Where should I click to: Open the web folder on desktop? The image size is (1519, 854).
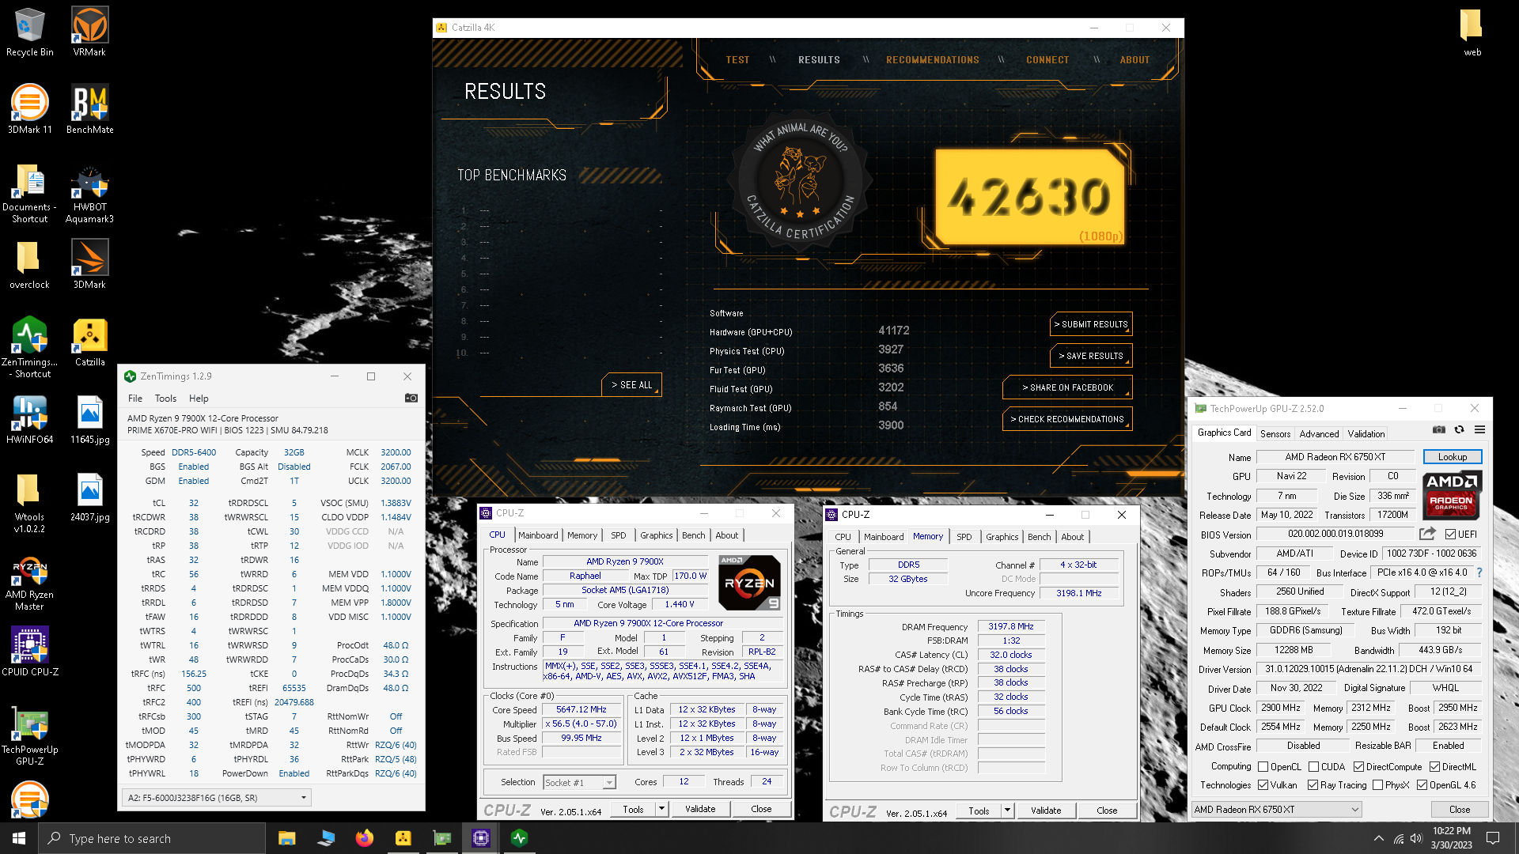[x=1472, y=32]
